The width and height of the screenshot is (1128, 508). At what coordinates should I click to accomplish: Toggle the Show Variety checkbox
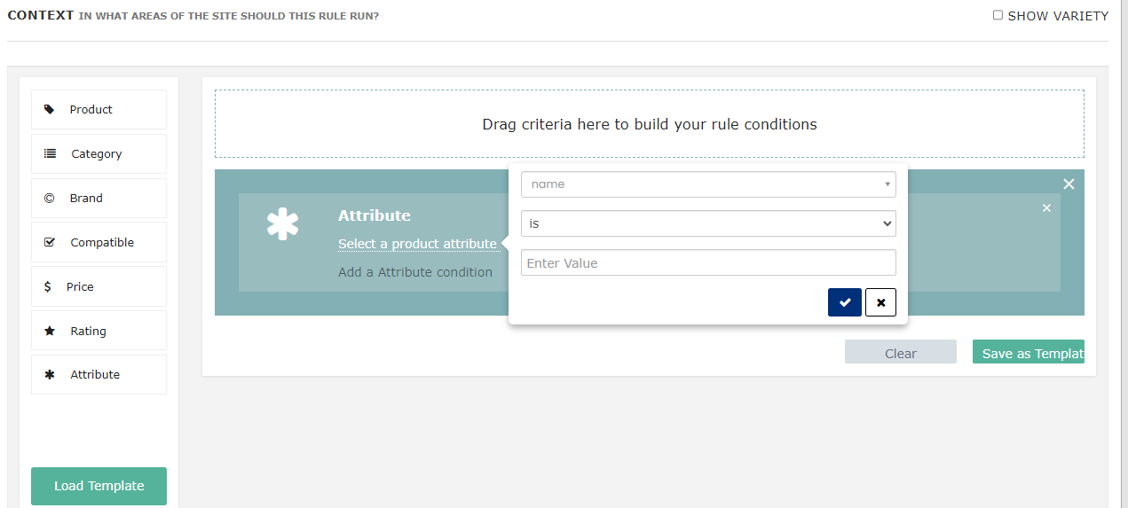pyautogui.click(x=998, y=15)
